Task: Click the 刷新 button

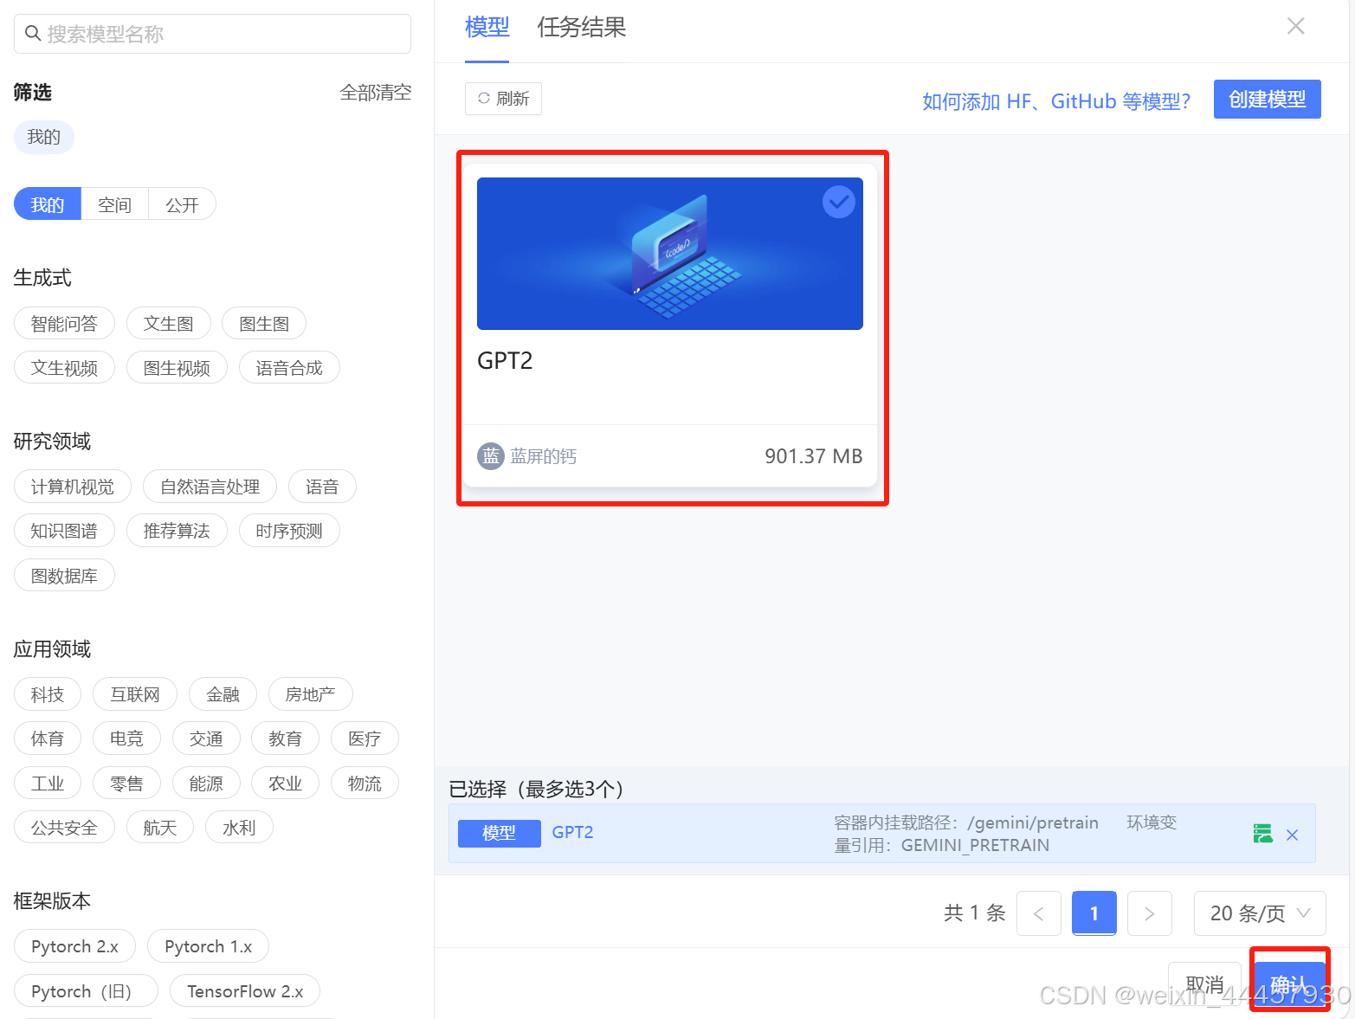Action: 503,99
